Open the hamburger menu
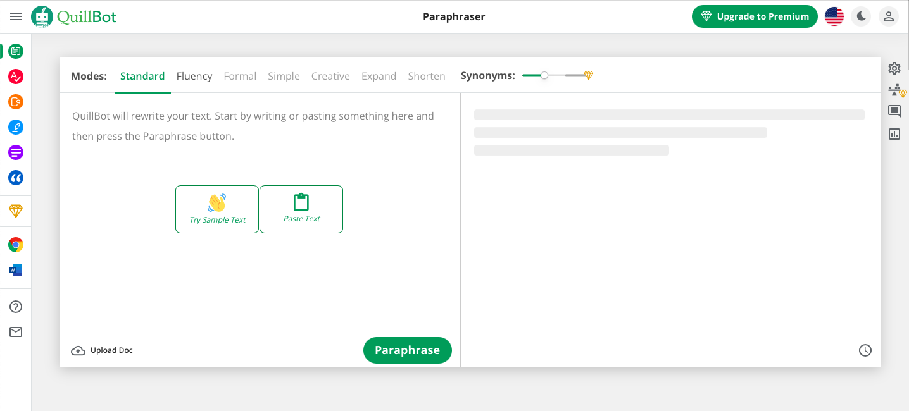Viewport: 909px width, 411px height. (16, 16)
